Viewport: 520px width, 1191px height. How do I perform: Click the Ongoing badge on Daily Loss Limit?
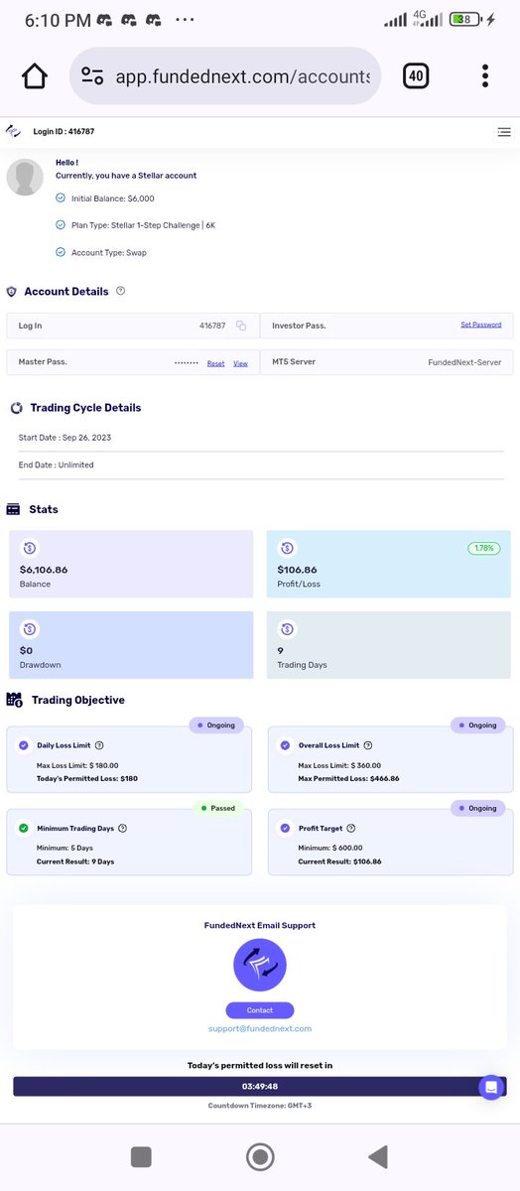pyautogui.click(x=216, y=726)
